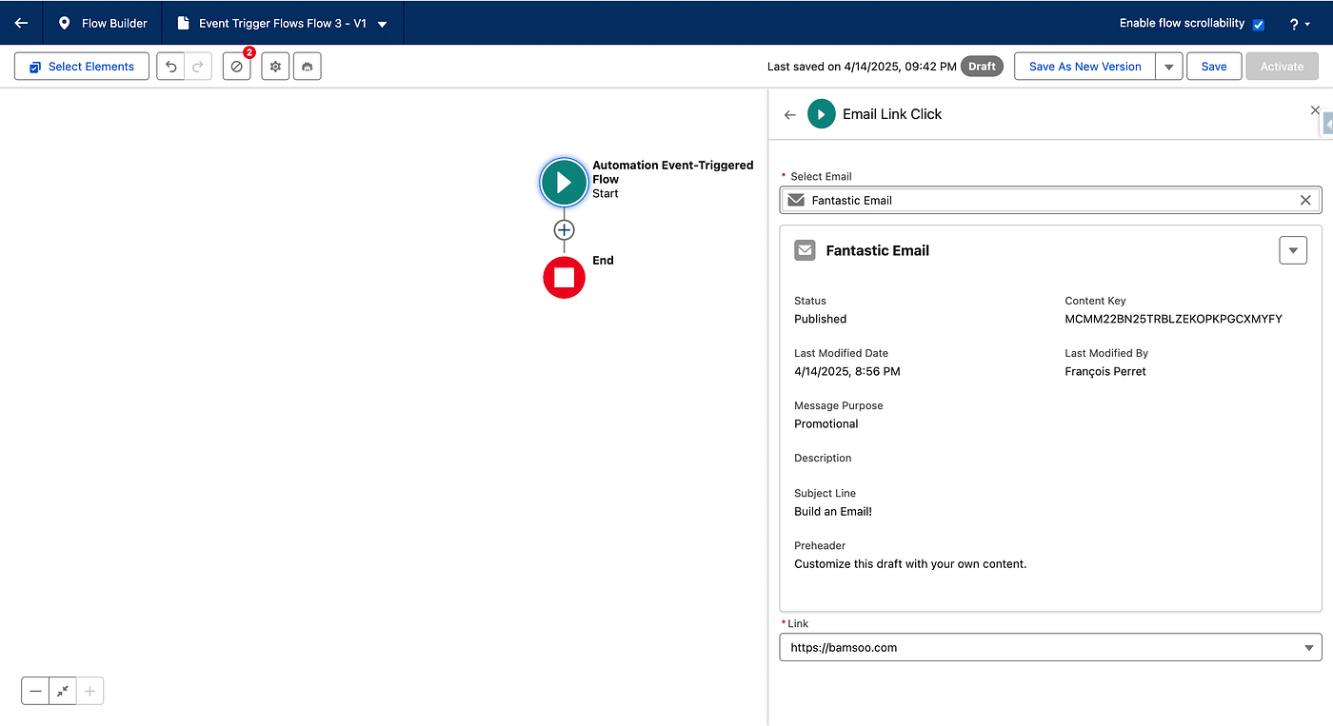Screen dimensions: 1333x726
Task: Open the Link dropdown showing bamsoo.com
Action: [x=1050, y=647]
